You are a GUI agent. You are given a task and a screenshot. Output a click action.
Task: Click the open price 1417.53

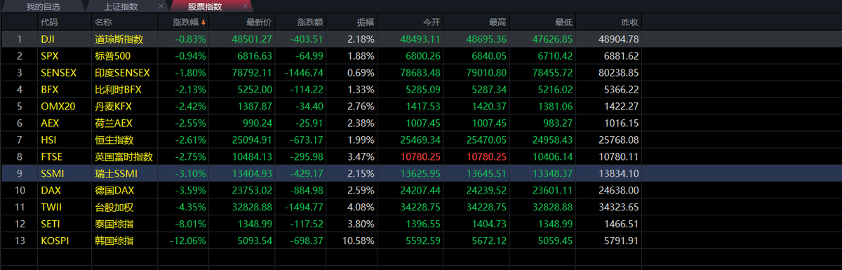(424, 106)
